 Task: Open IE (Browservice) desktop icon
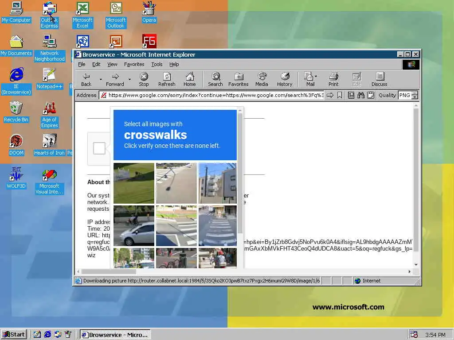pos(16,81)
